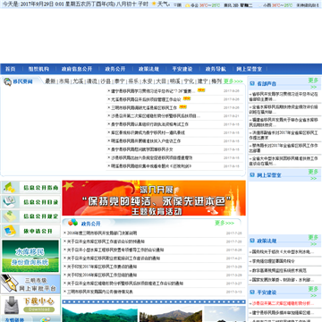The height and width of the screenshot is (322, 322).
Task: Open the red 沙县召开第二次库区维稳 sidebar link
Action: 283,303
